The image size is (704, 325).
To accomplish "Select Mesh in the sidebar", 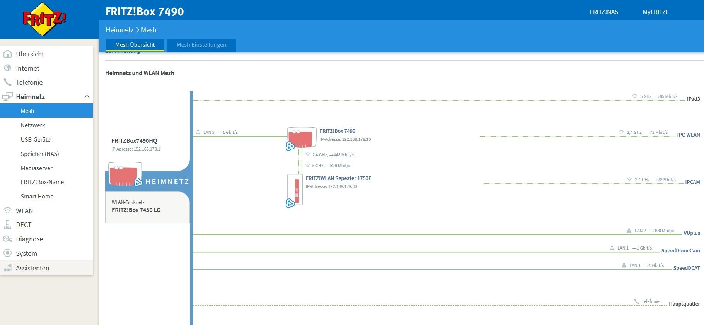I will (46, 111).
